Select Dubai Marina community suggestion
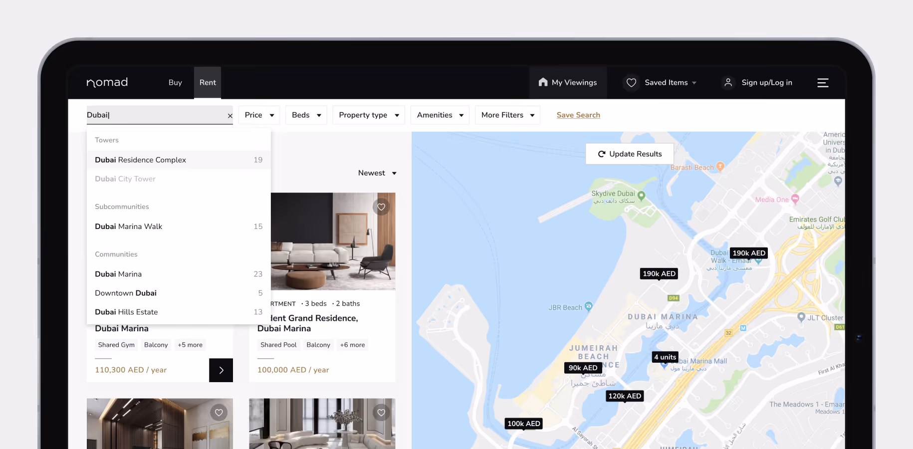The width and height of the screenshot is (913, 449). point(179,274)
